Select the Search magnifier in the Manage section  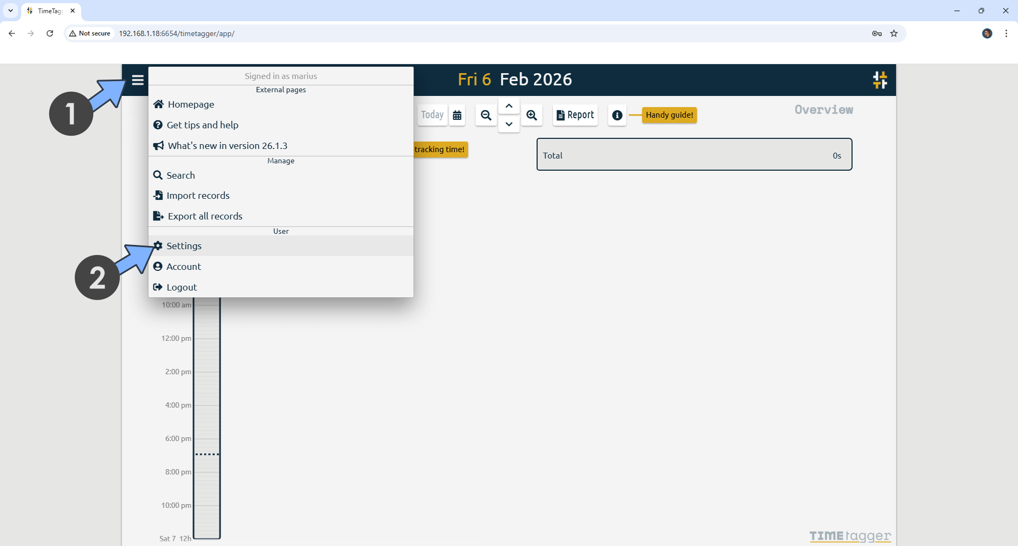click(158, 175)
